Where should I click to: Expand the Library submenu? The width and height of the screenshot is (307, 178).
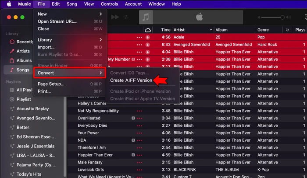70,40
